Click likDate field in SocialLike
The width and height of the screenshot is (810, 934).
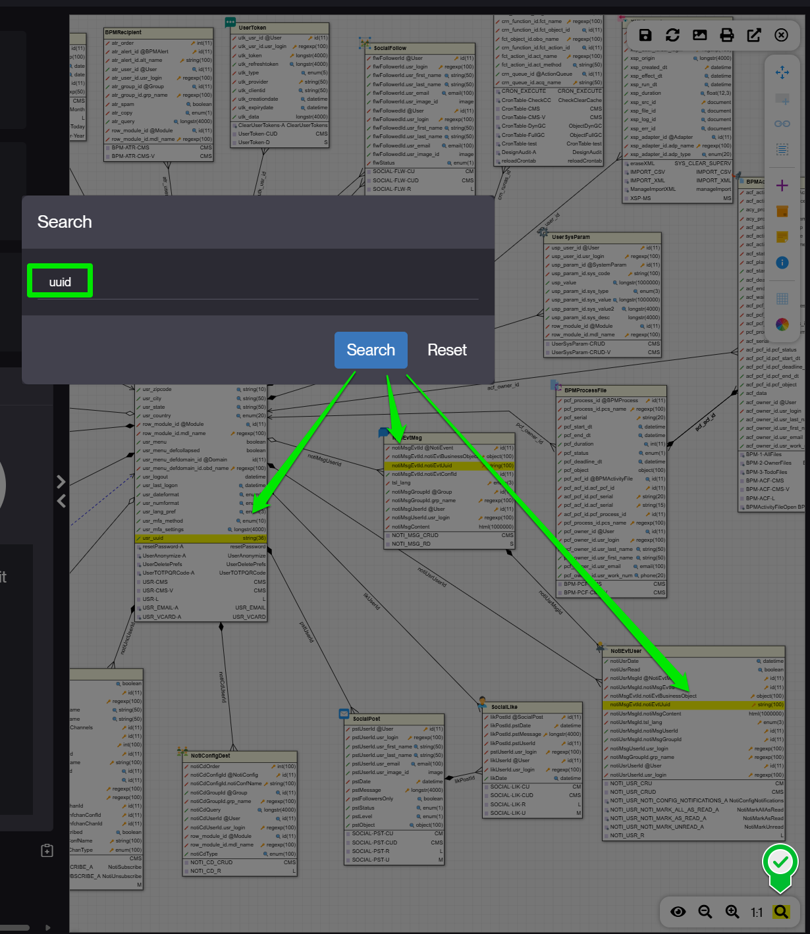(x=533, y=778)
